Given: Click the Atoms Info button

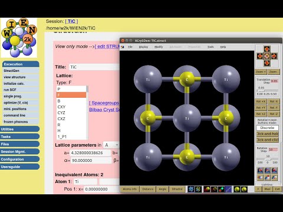Looking at the screenshot, I should (x=130, y=189).
